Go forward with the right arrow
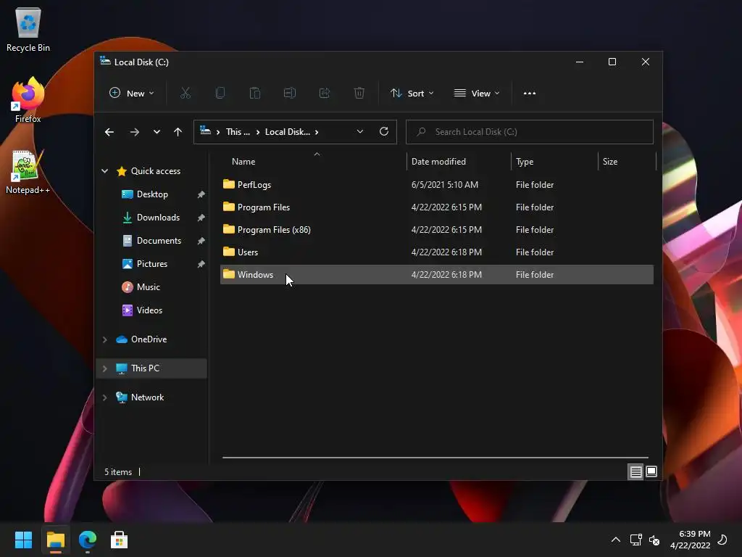Screen dimensions: 742x557 click(134, 132)
